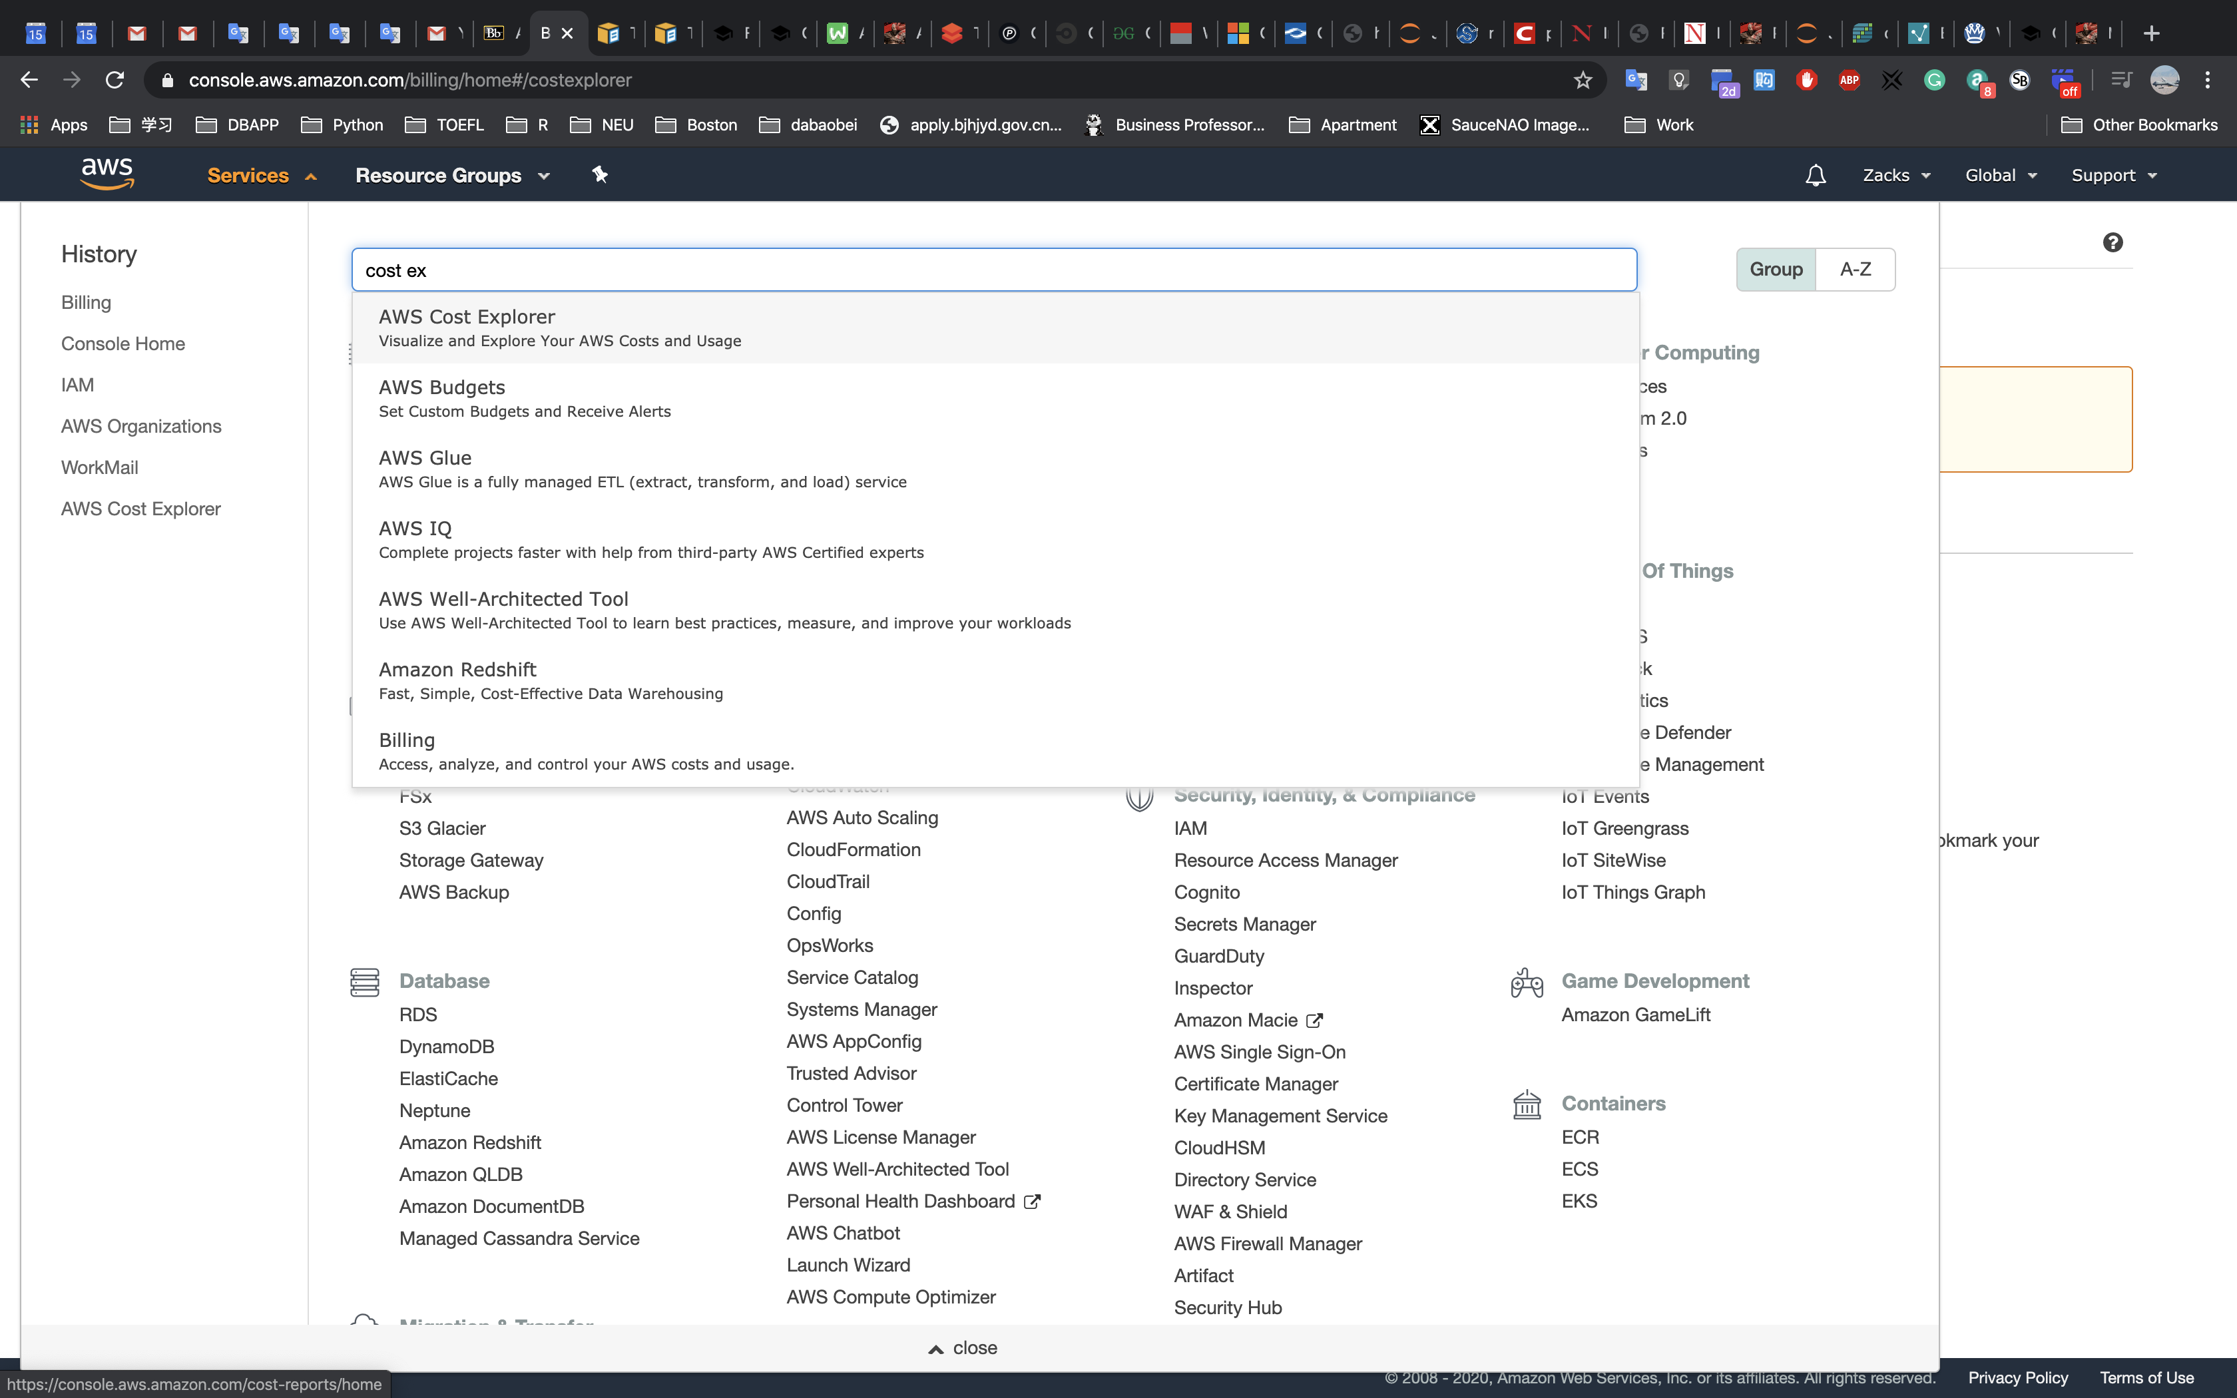Click the AWS logo home icon

(107, 174)
